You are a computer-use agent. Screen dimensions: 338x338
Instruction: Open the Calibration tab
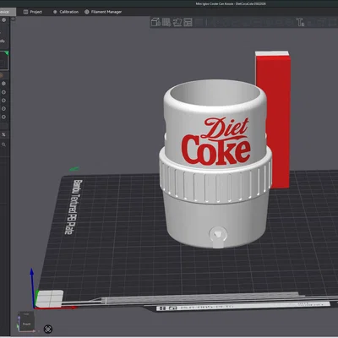click(x=66, y=12)
